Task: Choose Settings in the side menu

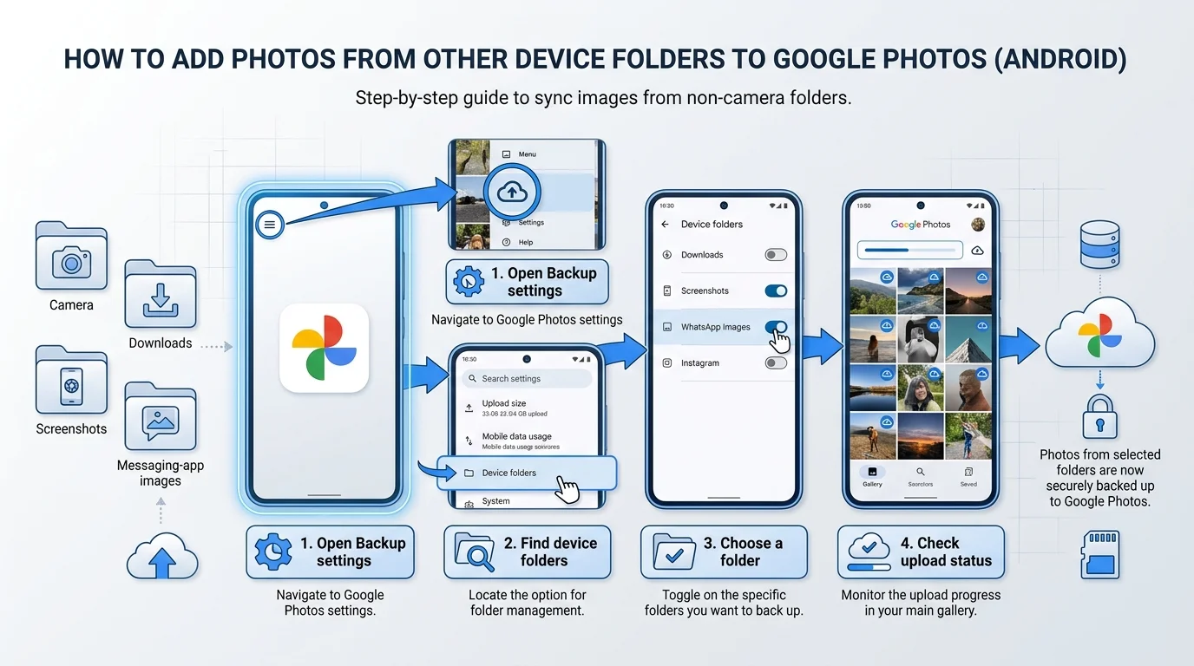Action: 531,223
